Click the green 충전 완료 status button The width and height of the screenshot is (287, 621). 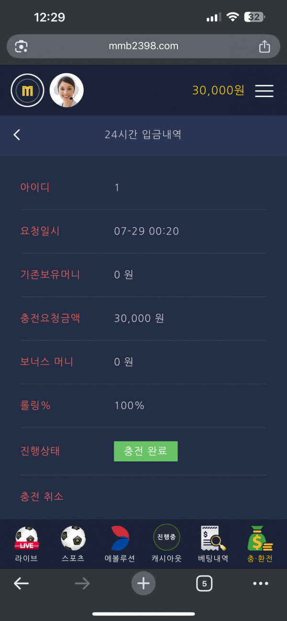tap(145, 451)
